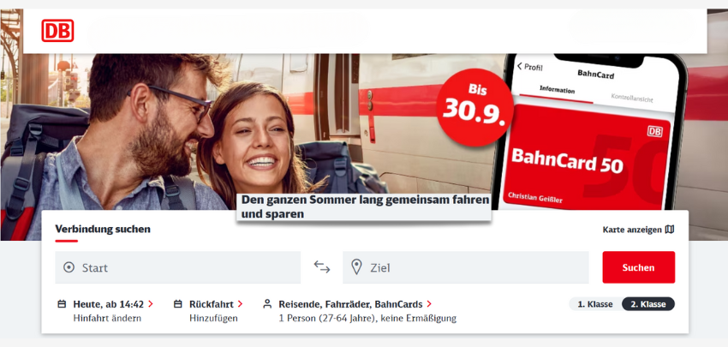
Task: Expand Rückfahrt to add return trip
Action: (x=216, y=304)
